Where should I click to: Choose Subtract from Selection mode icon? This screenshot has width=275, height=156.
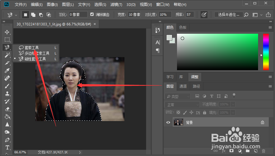pos(41,15)
